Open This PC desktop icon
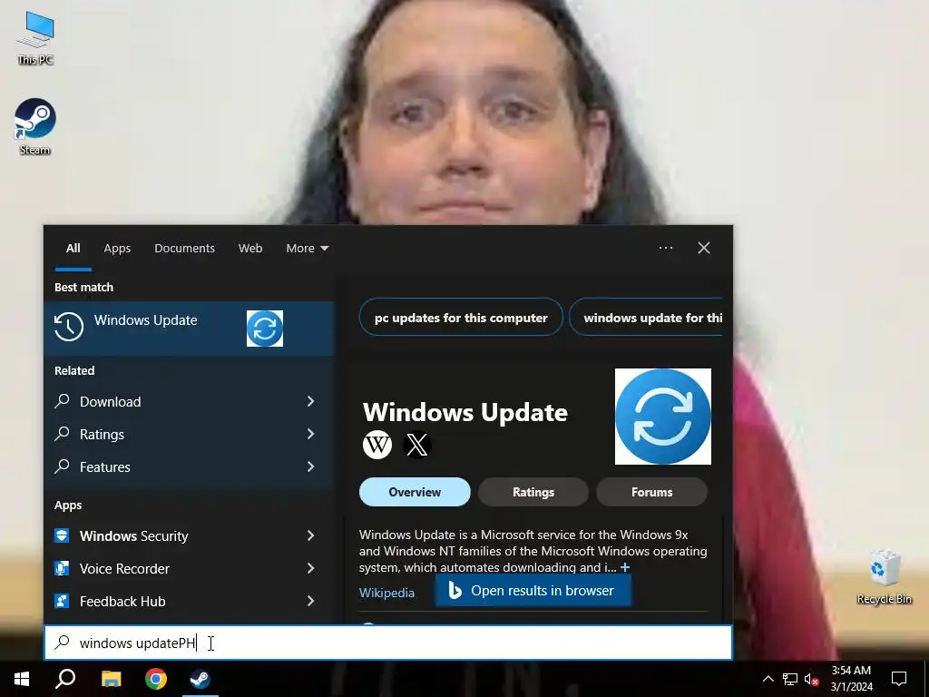Image resolution: width=929 pixels, height=697 pixels. point(35,38)
